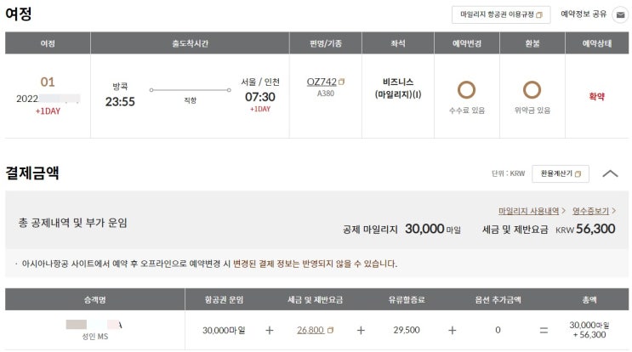Open OZ742 flight details link
Screen dimensions: 632x352
(x=321, y=82)
